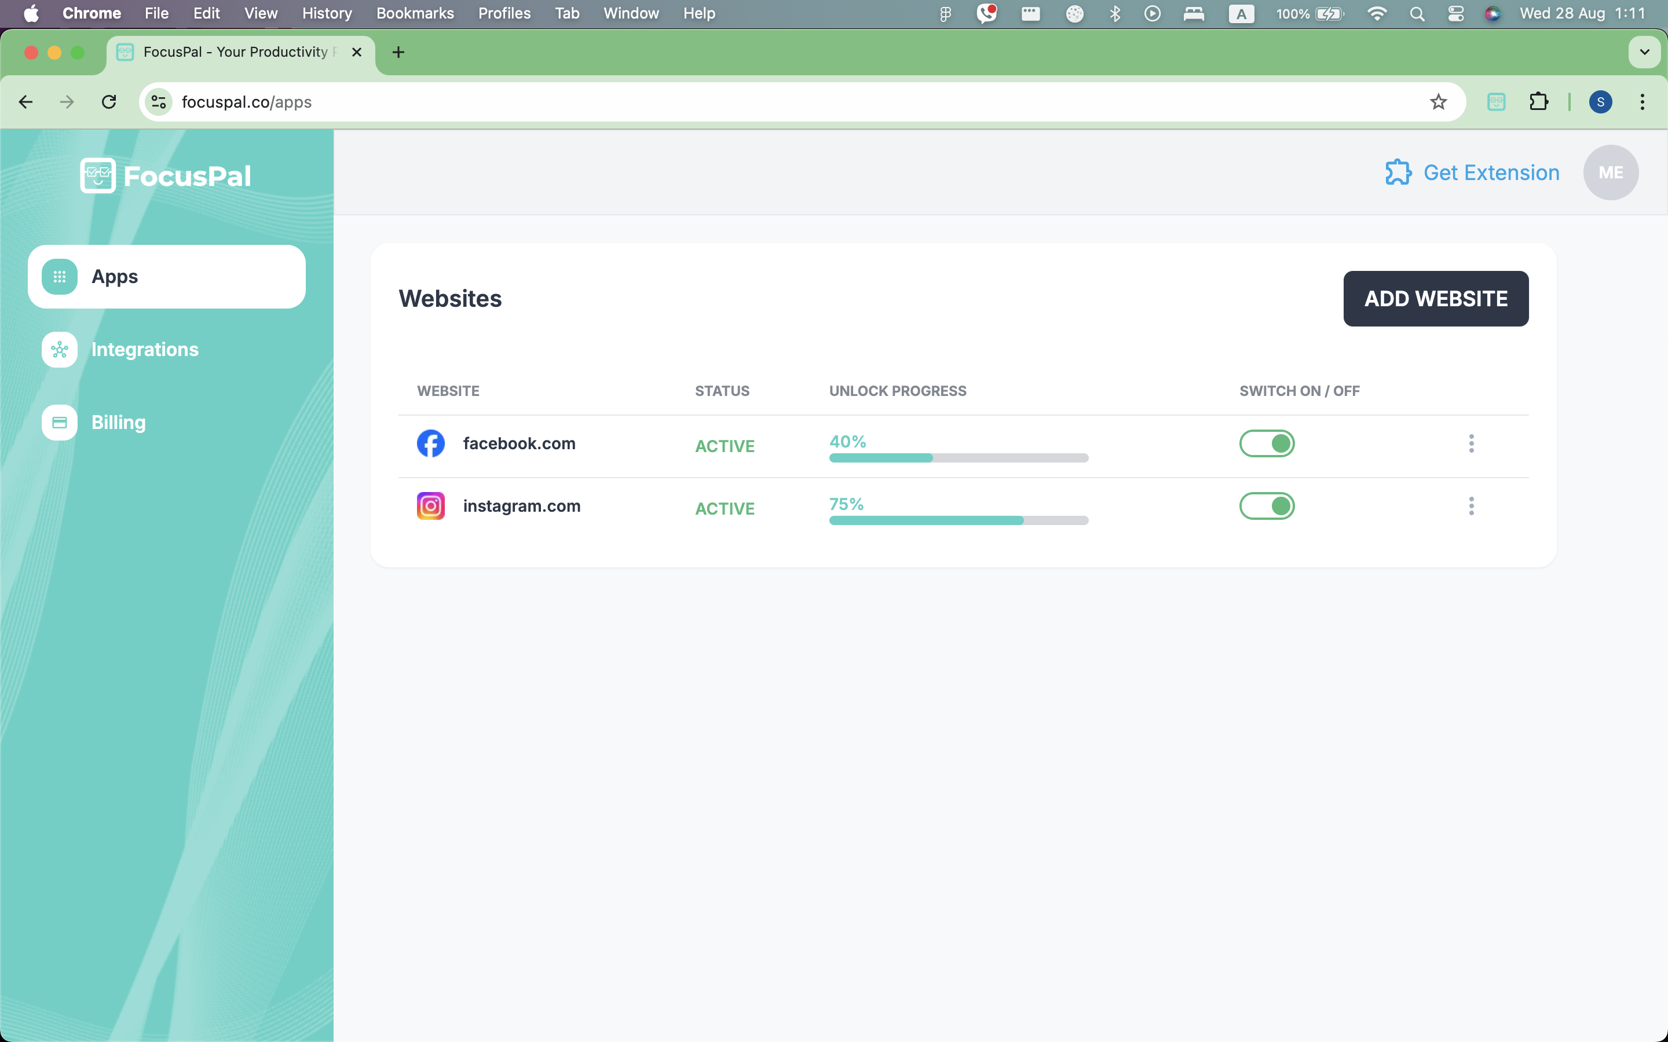
Task: Open a new tab with plus button
Action: coord(398,52)
